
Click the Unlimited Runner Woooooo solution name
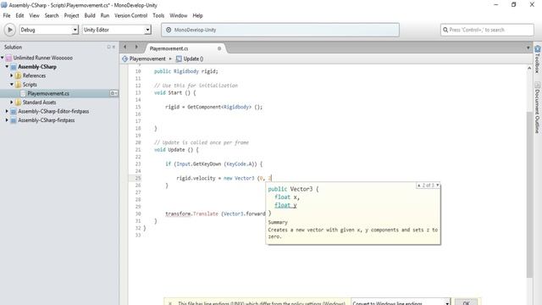coord(43,58)
